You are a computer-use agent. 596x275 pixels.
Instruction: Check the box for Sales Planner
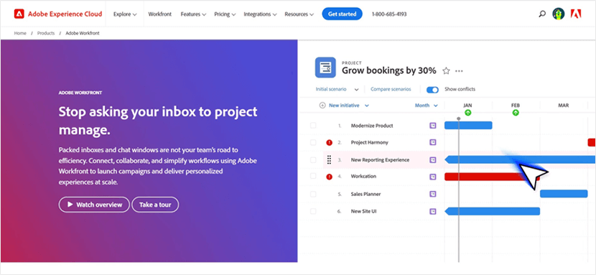click(x=313, y=194)
